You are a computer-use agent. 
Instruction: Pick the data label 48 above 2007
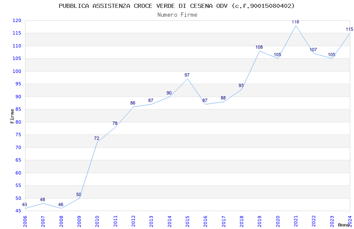pos(42,200)
